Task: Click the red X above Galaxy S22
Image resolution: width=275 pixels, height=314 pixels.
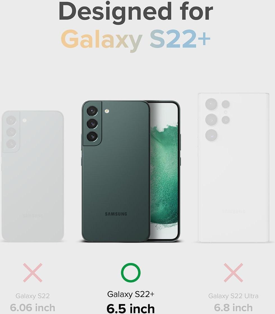Action: tap(33, 273)
